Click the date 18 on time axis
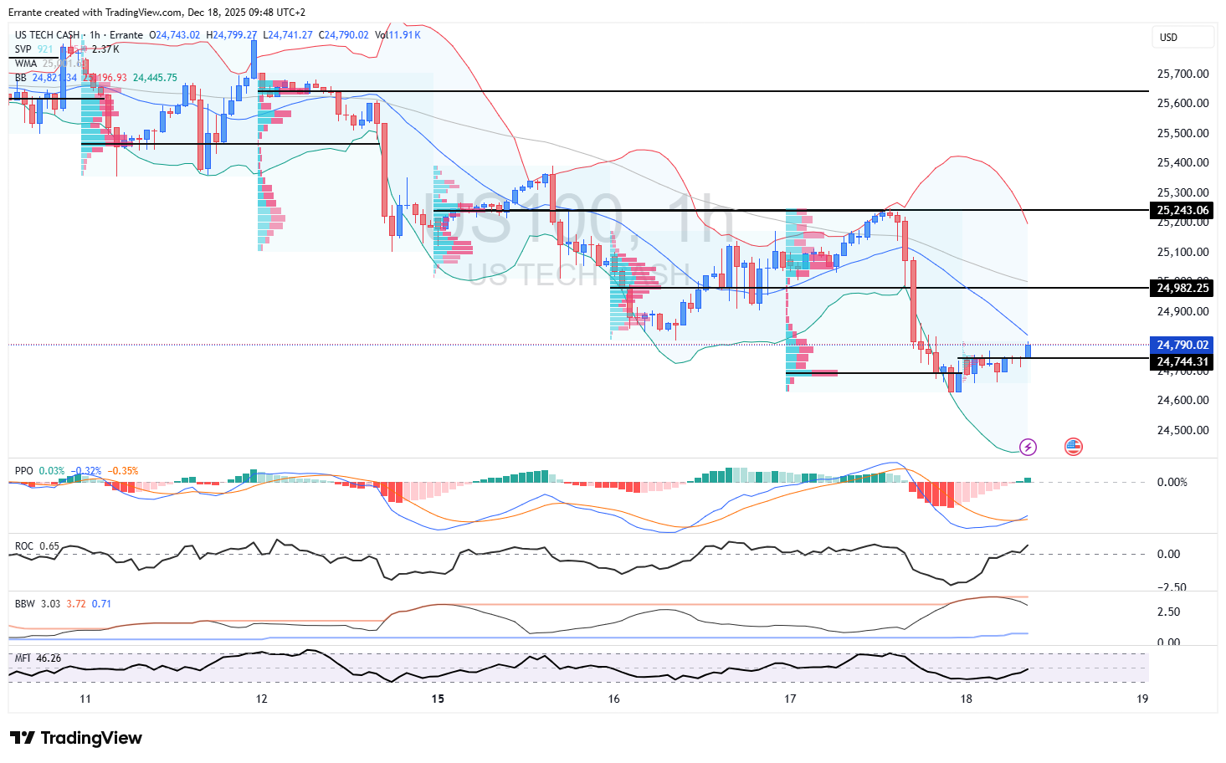Image resolution: width=1226 pixels, height=763 pixels. point(966,699)
